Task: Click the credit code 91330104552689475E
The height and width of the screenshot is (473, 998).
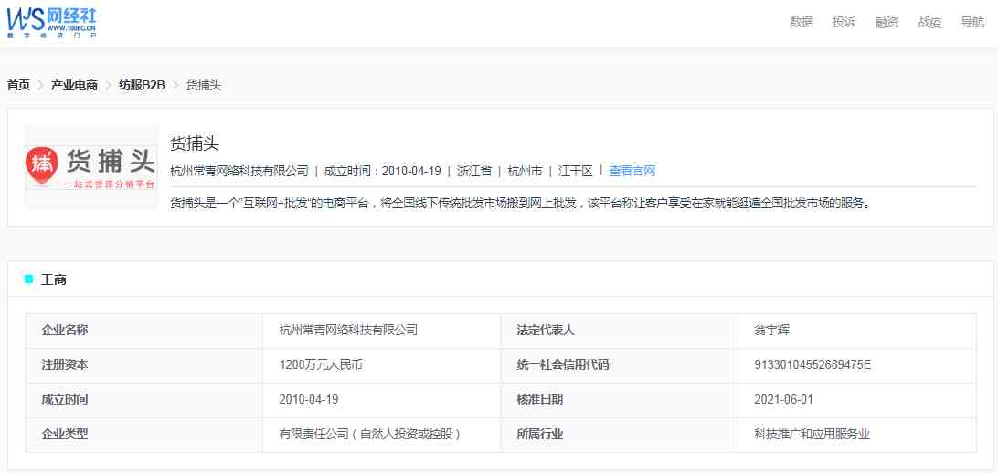Action: pos(812,364)
